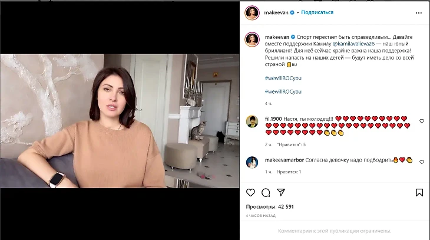This screenshot has width=430, height=240.
Task: Open makeevan username in post header
Action: 276,12
